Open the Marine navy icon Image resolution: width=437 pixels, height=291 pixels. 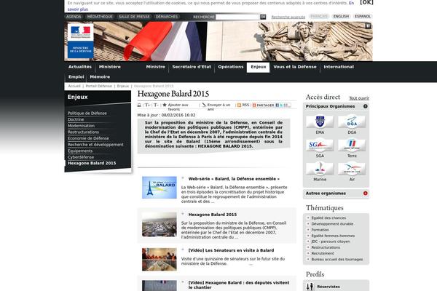coord(320,169)
